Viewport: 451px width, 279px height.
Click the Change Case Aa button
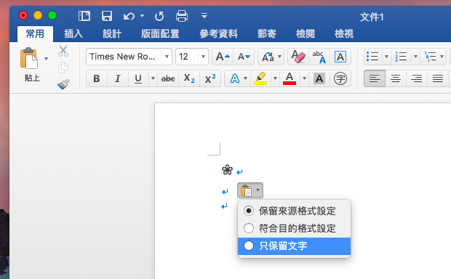[268, 57]
